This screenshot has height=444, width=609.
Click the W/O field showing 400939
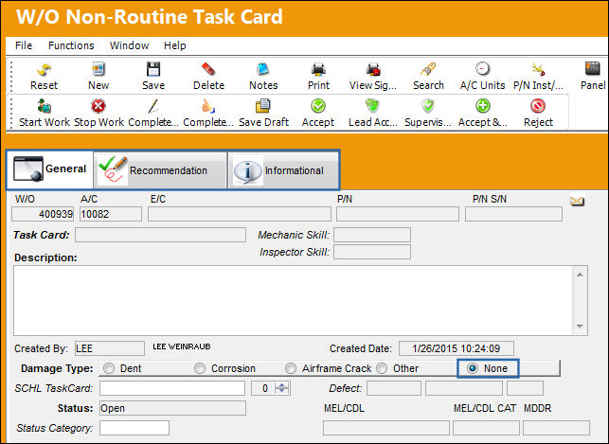(x=43, y=214)
